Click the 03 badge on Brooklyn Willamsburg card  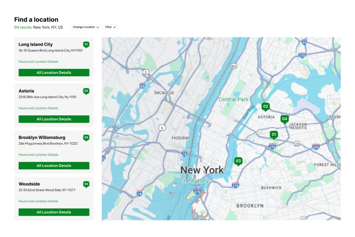(86, 138)
